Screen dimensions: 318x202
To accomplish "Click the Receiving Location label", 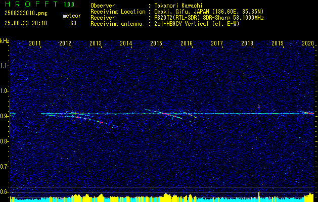I will click(x=118, y=12).
